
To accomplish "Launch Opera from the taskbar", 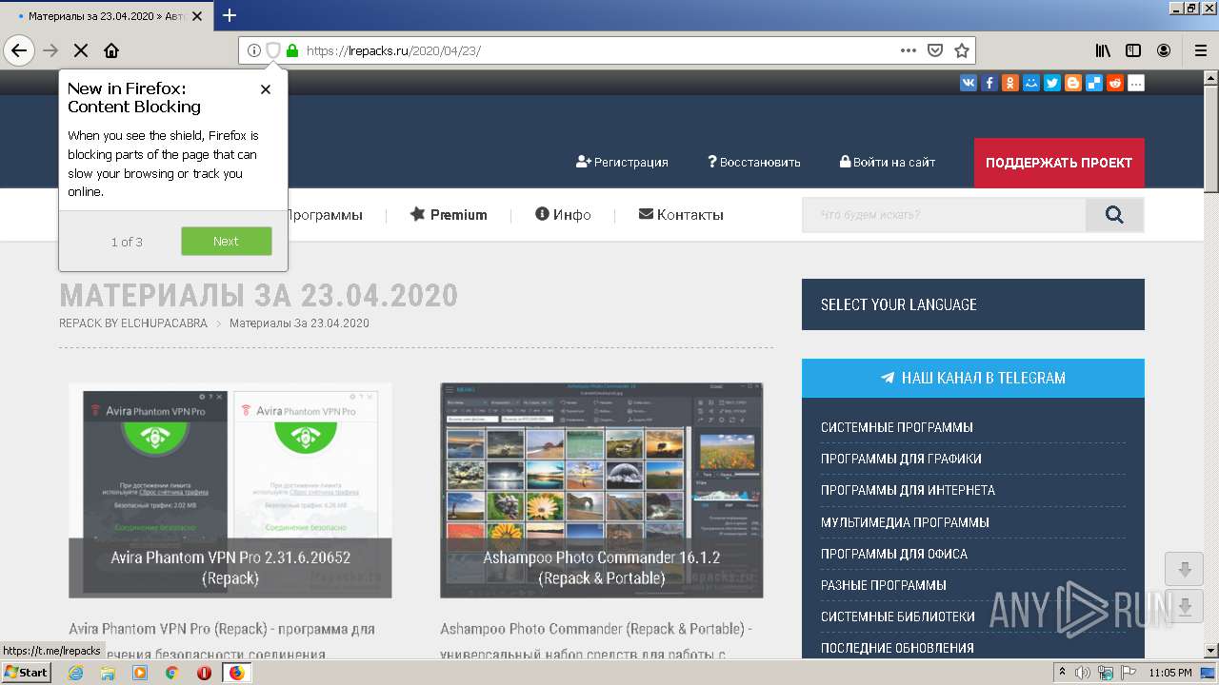I will [204, 673].
